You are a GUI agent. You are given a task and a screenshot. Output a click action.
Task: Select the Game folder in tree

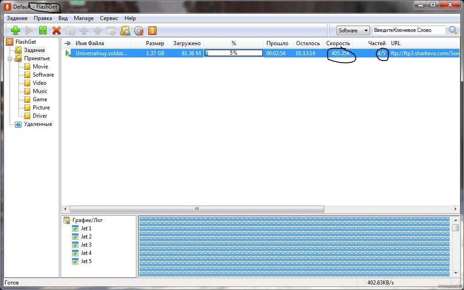click(40, 99)
